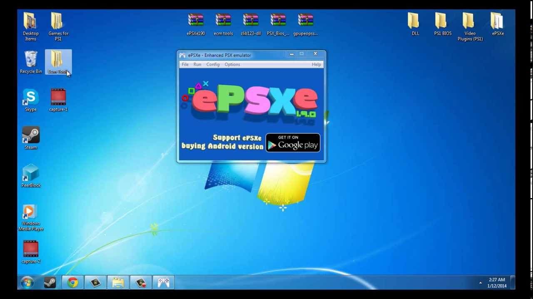Select the ecm tools archive file

click(223, 25)
